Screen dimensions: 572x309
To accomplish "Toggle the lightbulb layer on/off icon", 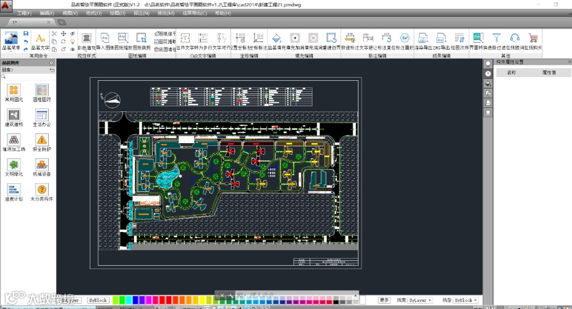I will pyautogui.click(x=73, y=41).
